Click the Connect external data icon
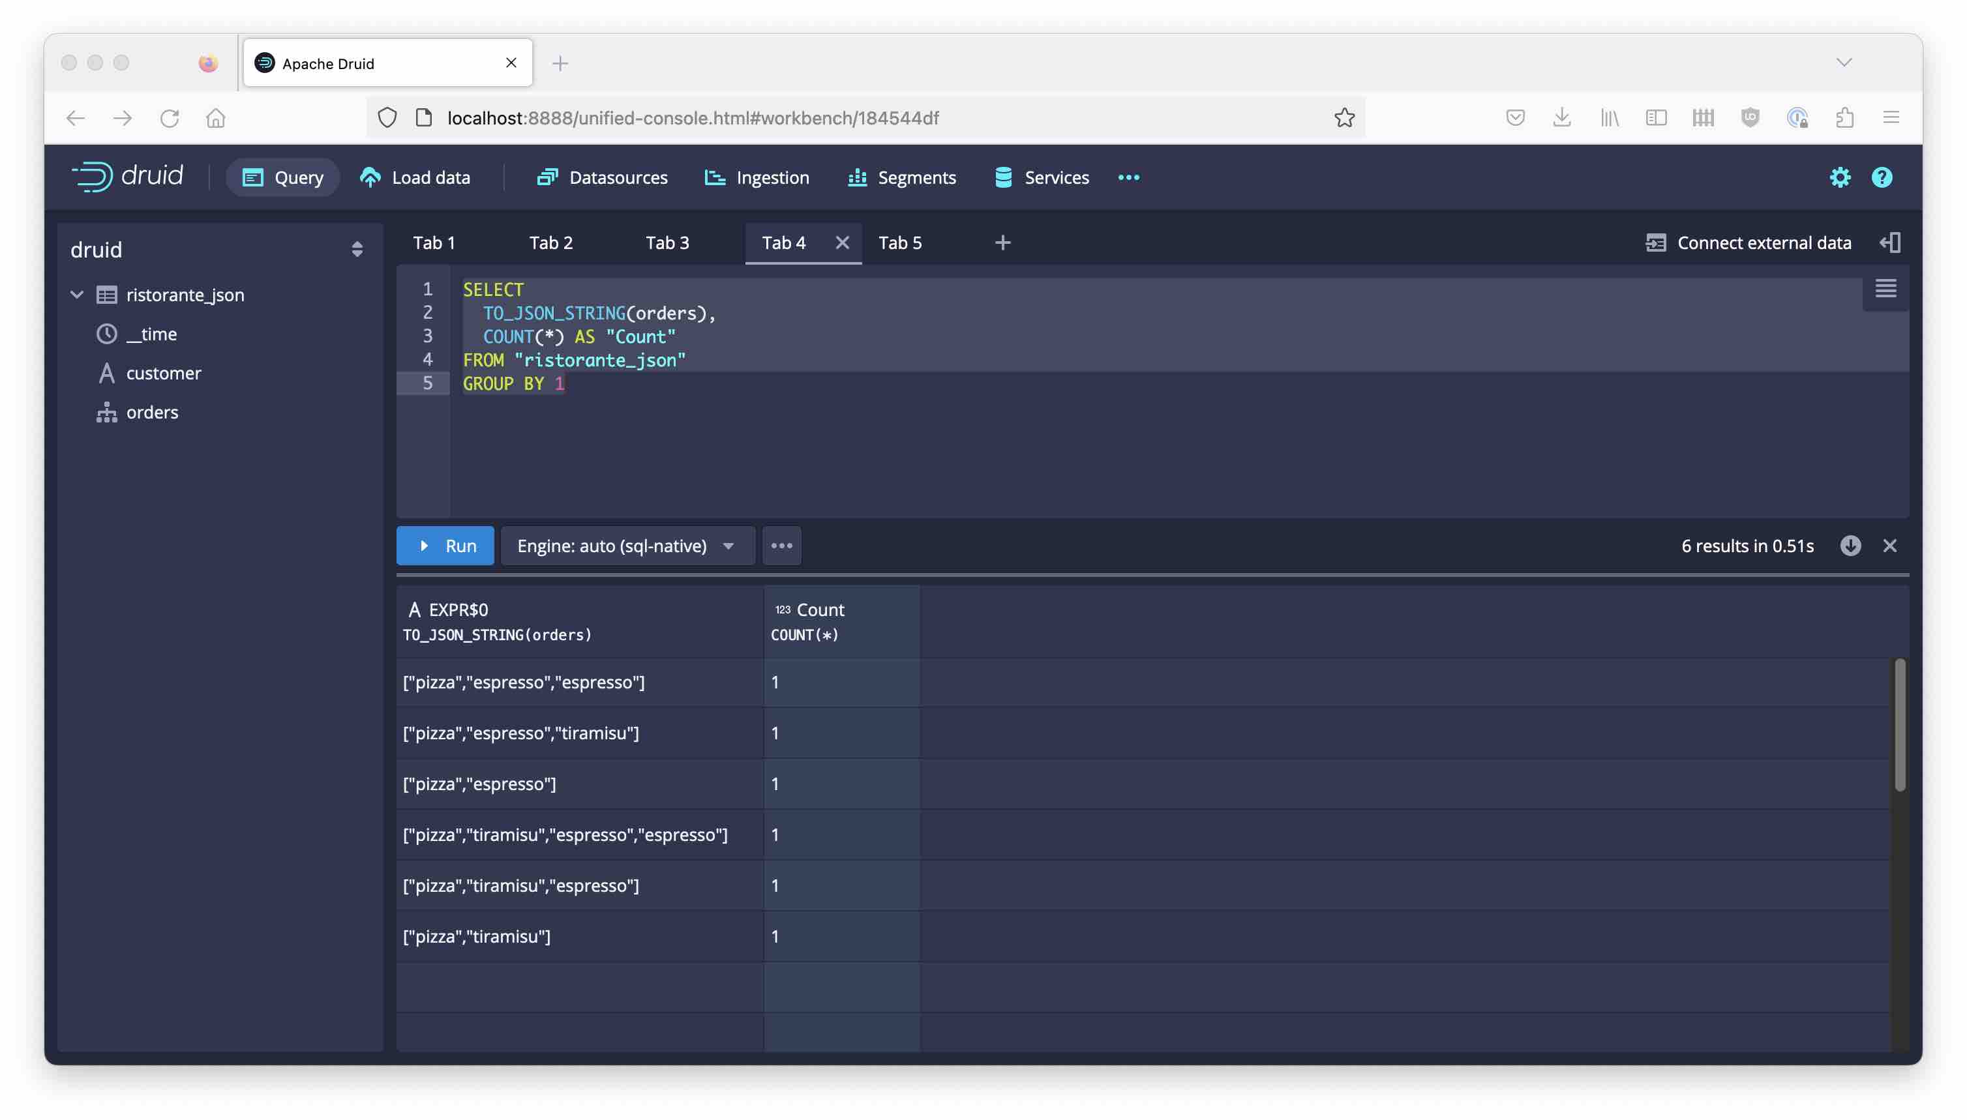This screenshot has height=1120, width=1967. (x=1653, y=243)
